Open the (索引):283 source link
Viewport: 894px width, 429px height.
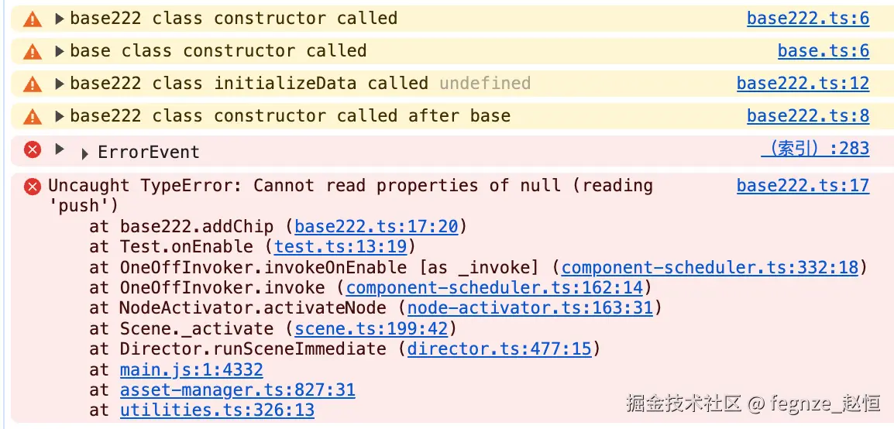tap(815, 149)
